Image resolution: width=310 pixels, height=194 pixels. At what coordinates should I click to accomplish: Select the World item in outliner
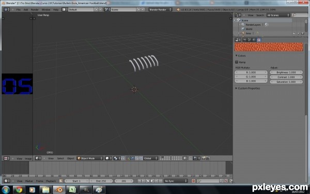point(249,29)
